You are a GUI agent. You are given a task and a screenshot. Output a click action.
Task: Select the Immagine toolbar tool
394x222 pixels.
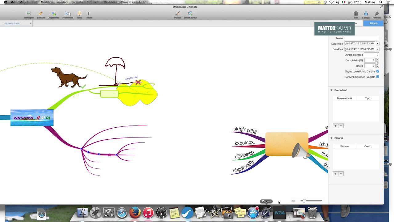click(x=29, y=15)
